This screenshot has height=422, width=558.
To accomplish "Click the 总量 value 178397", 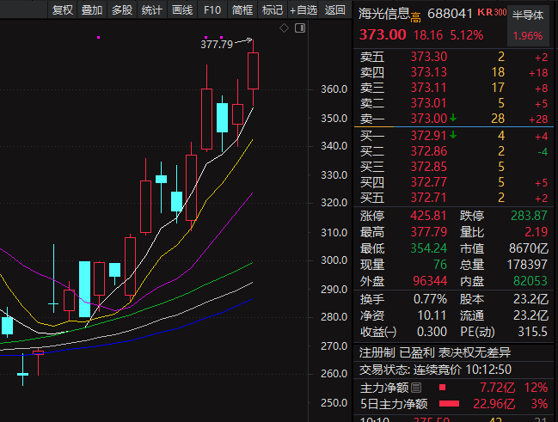I will click(x=527, y=265).
